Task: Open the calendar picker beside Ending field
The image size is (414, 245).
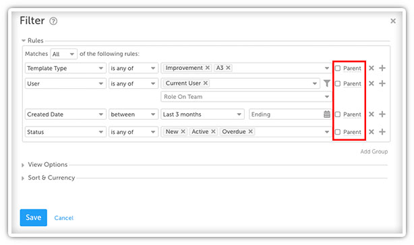Action: (x=327, y=114)
